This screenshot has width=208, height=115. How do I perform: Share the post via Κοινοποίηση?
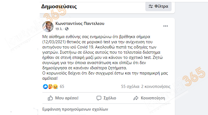click(x=149, y=98)
